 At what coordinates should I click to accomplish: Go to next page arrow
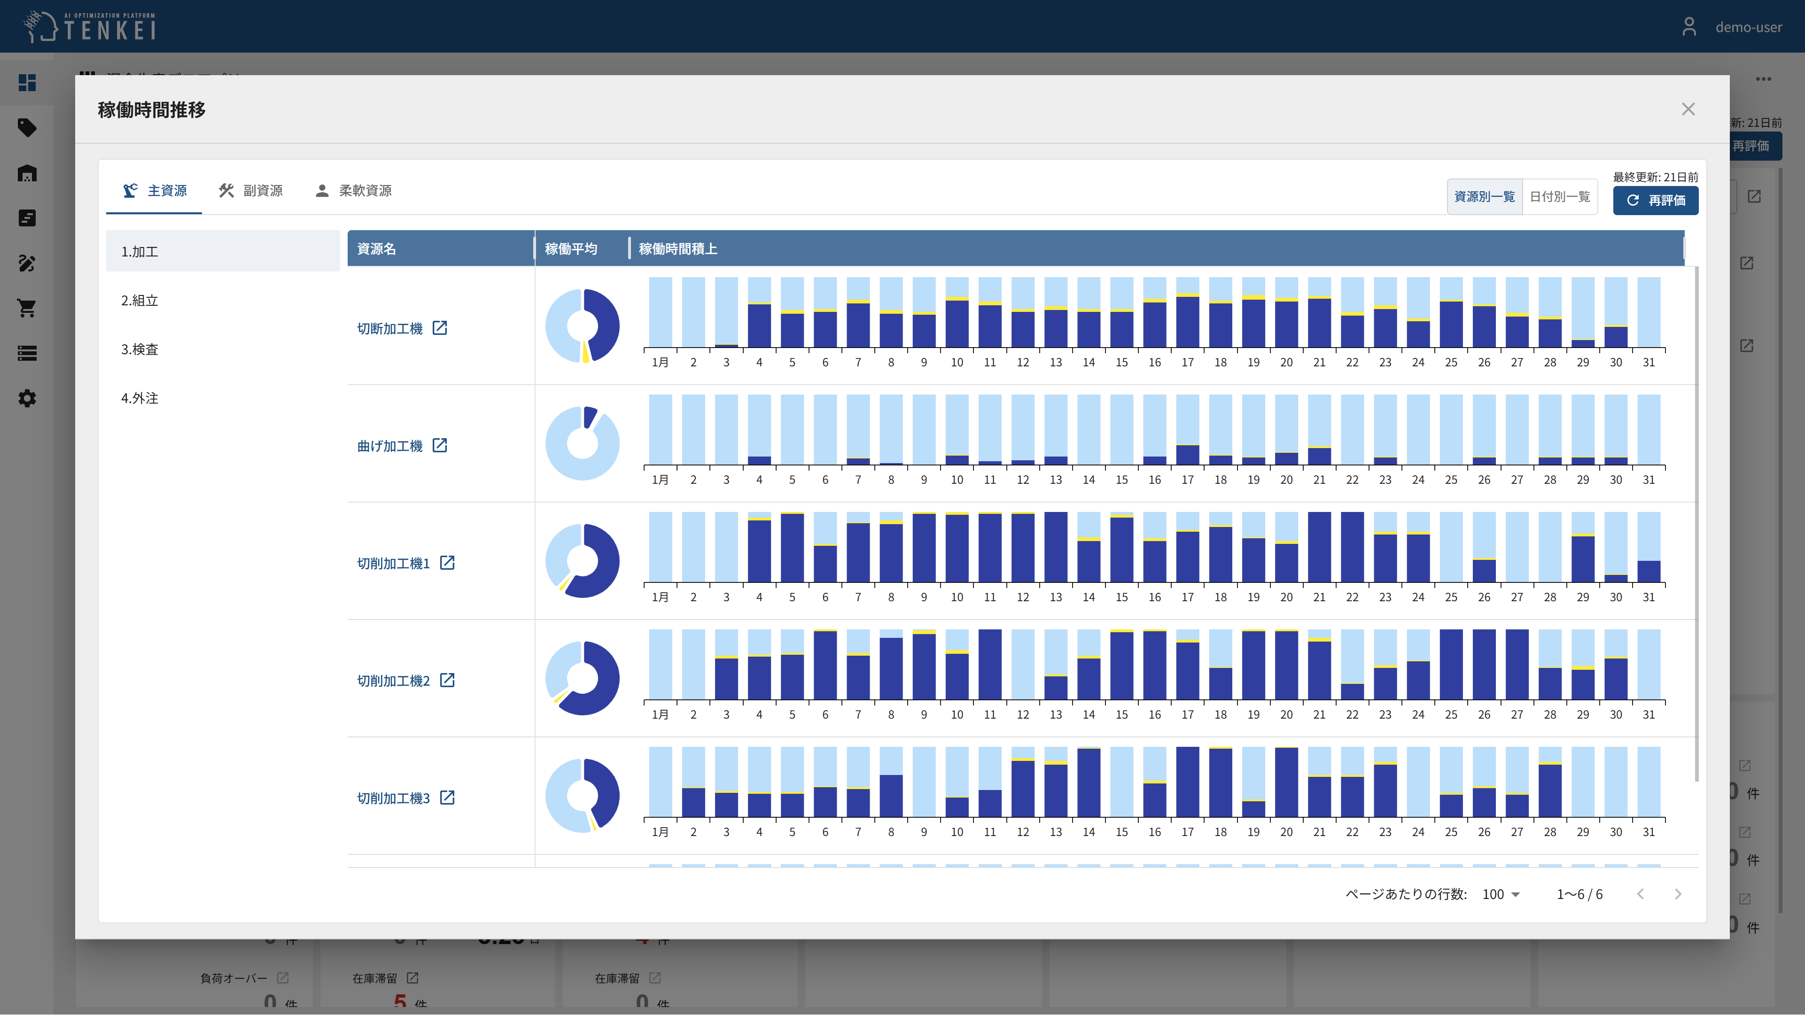click(1678, 894)
